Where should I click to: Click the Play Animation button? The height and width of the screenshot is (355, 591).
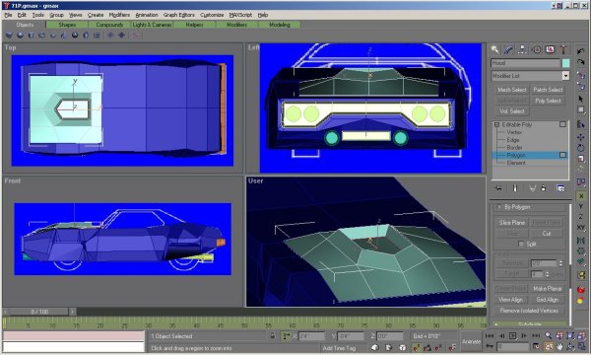coord(512,335)
